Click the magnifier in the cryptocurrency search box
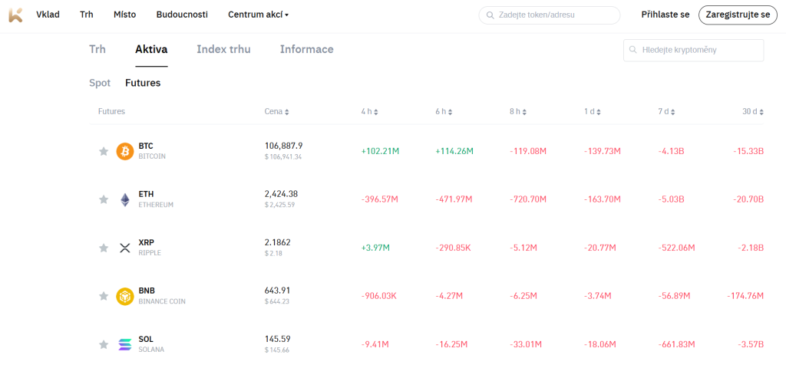This screenshot has height=368, width=786. pyautogui.click(x=633, y=50)
